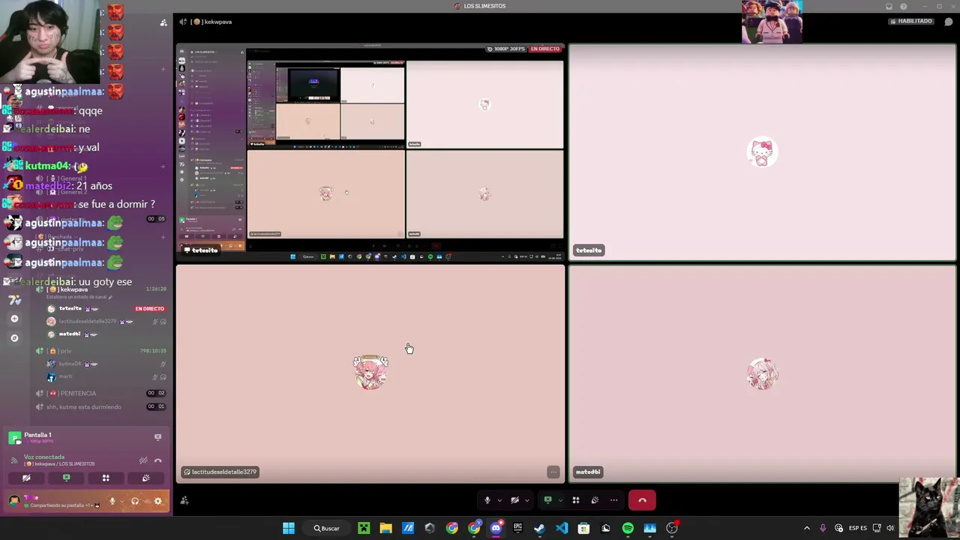Mute microphone in user panel
Image resolution: width=960 pixels, height=540 pixels.
[x=112, y=501]
